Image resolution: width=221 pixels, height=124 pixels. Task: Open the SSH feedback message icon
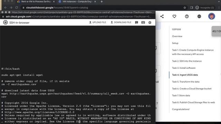(136, 22)
